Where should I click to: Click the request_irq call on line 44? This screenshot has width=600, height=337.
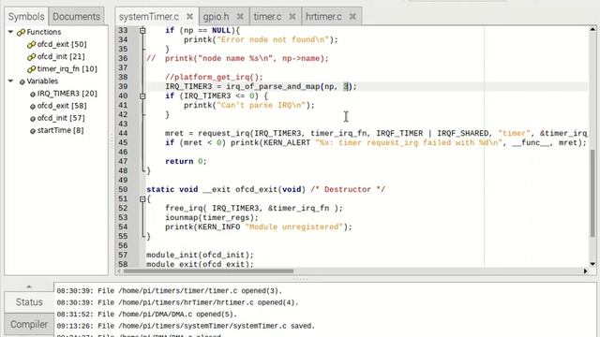coord(224,133)
